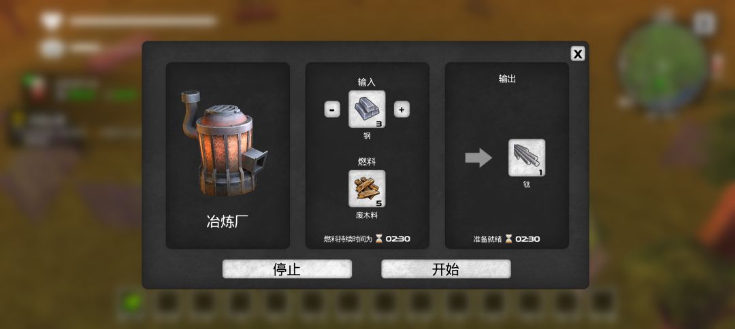Start smelting with the 开始 button
This screenshot has width=735, height=329.
446,269
